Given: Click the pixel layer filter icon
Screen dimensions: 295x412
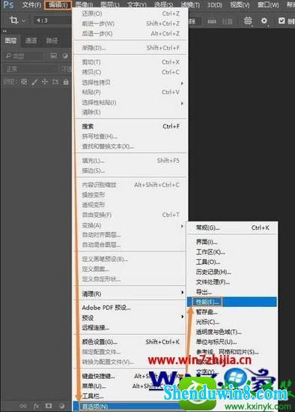Looking at the screenshot, I should (54, 56).
